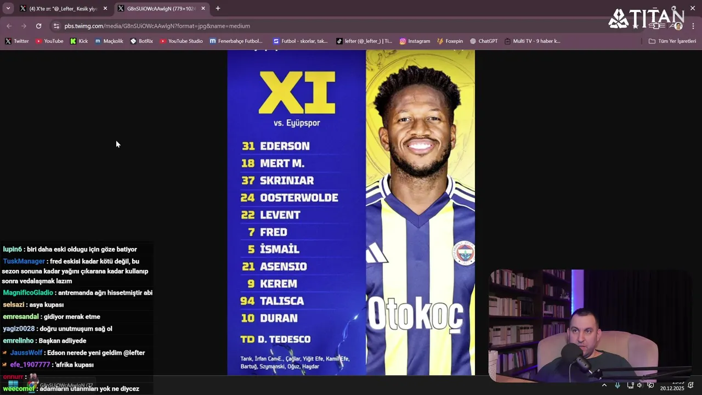Viewport: 702px width, 395px height.
Task: Click the efe_1907777 chat username
Action: pyautogui.click(x=30, y=365)
